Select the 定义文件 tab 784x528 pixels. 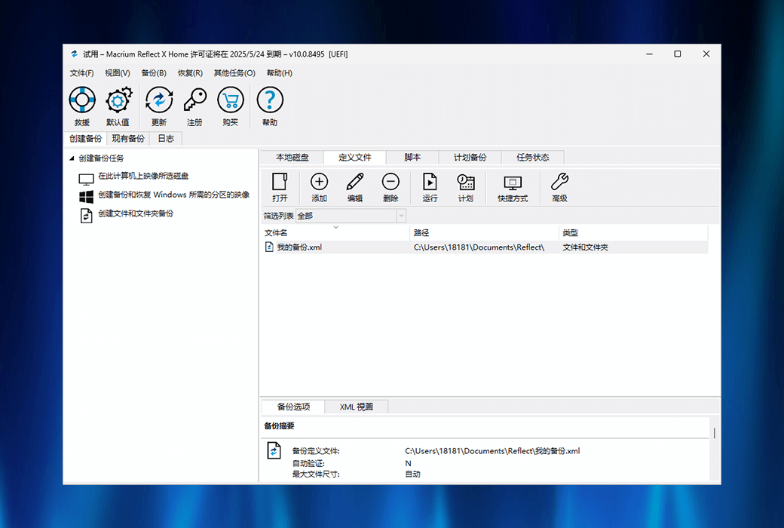[355, 157]
